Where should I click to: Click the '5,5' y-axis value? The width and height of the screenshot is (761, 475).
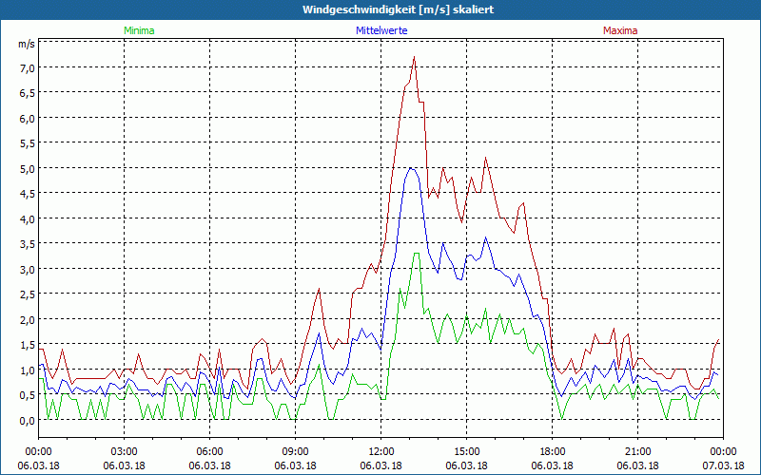point(28,143)
